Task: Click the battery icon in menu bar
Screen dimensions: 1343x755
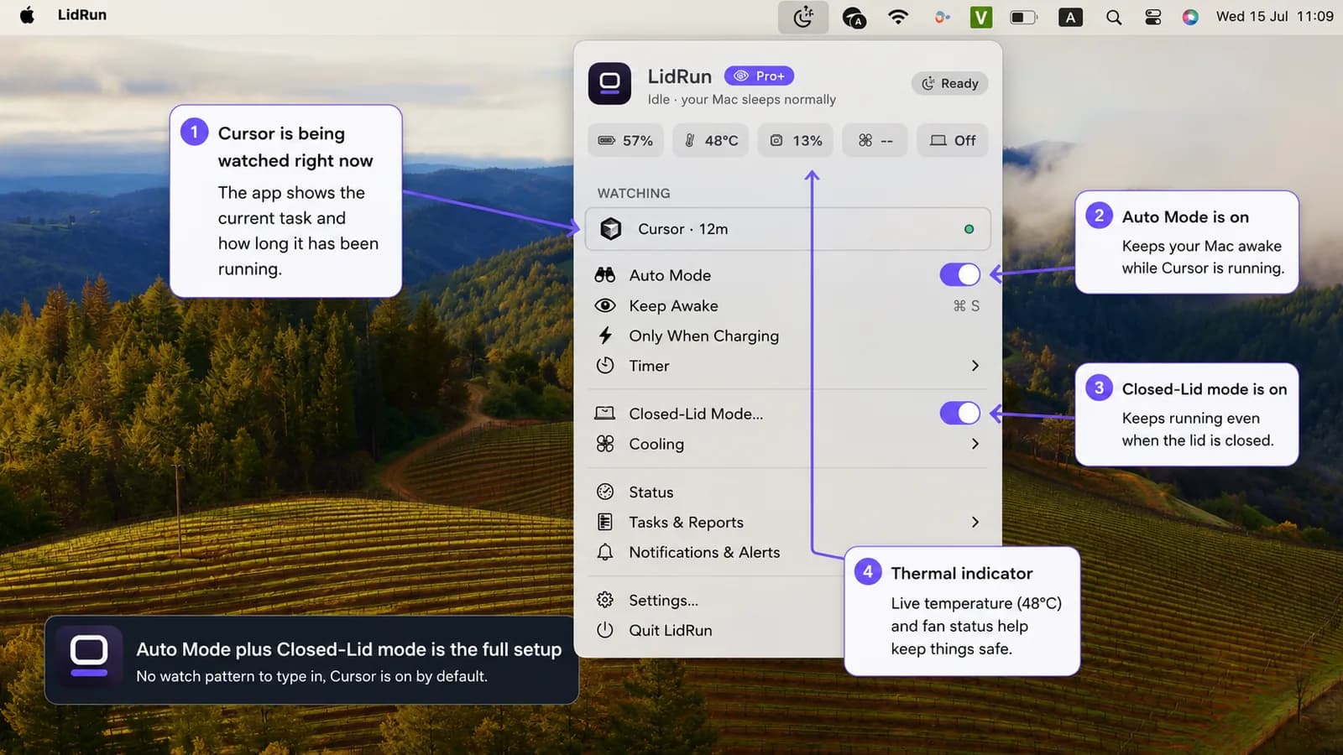Action: [1023, 17]
